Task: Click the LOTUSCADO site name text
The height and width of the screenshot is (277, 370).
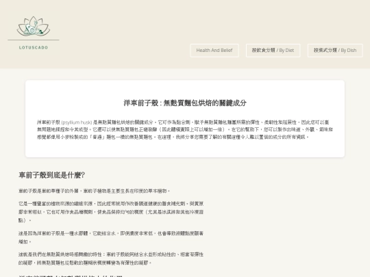Action: pyautogui.click(x=34, y=48)
